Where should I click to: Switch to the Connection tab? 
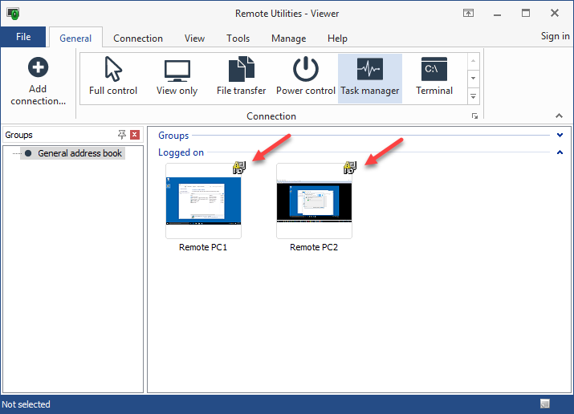[x=138, y=38]
